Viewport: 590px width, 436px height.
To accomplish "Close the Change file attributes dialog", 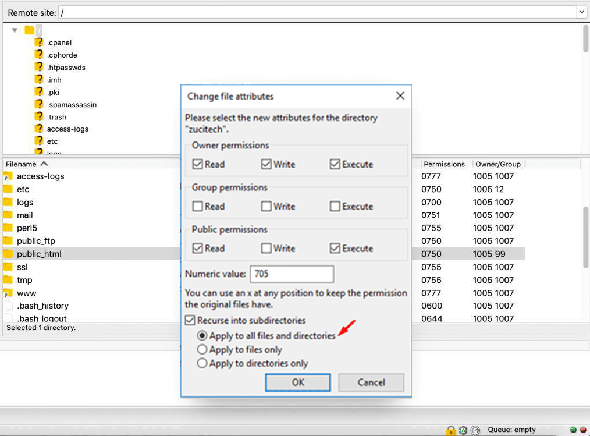I will pos(400,96).
